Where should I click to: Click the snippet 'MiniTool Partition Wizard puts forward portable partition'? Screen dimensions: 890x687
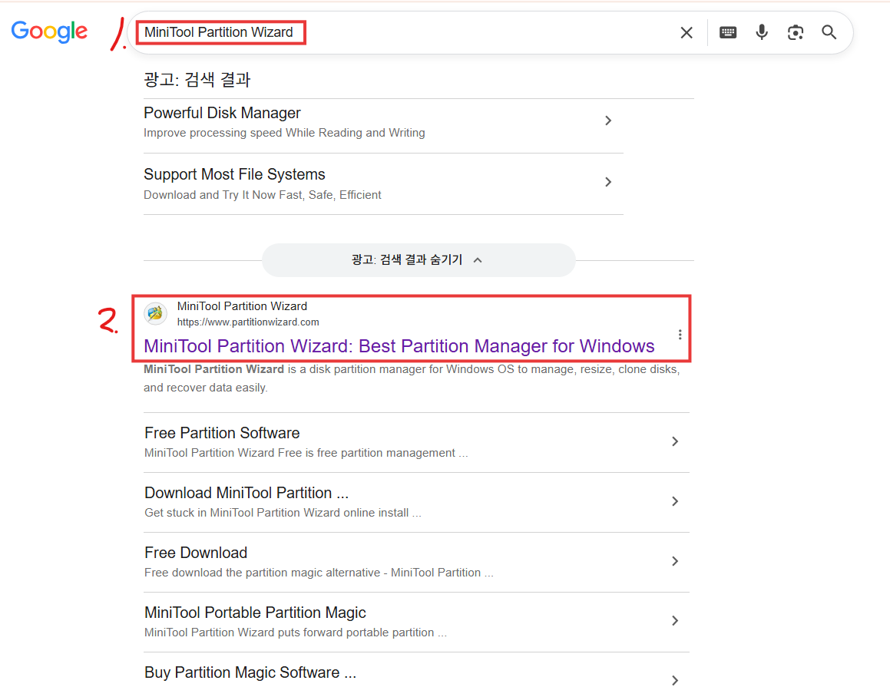[289, 633]
